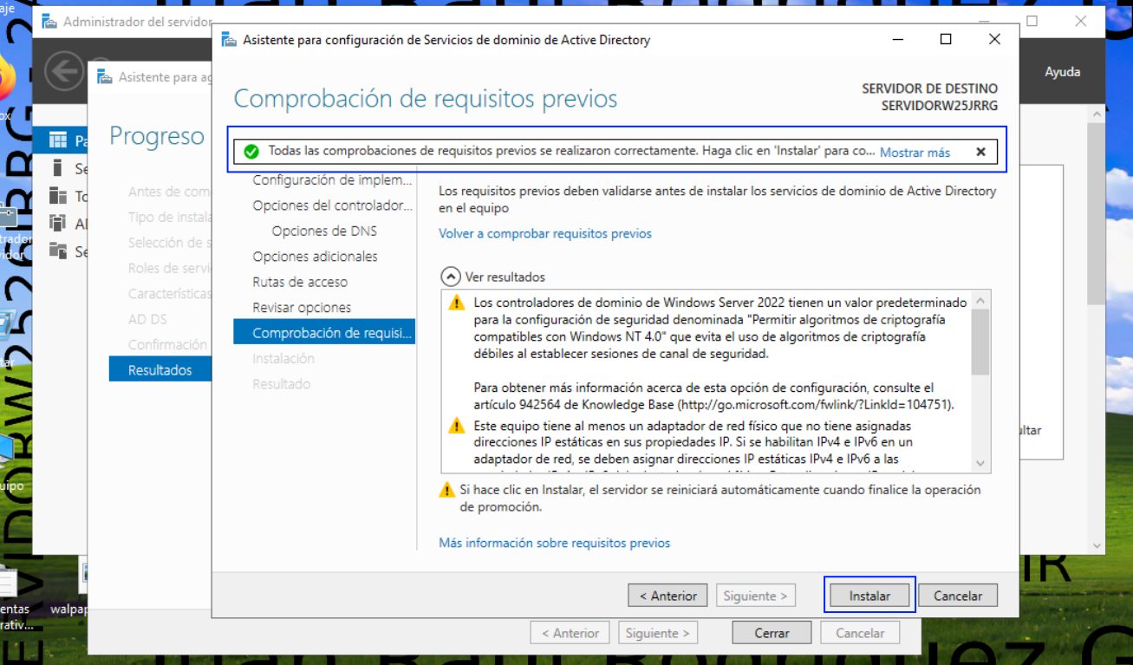Screen dimensions: 1133x665
Task: Click the Server Manager vertical scrollbar thumb
Action: [1097, 212]
